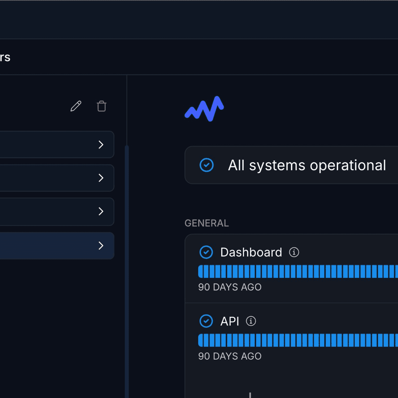Expand the third sidebar row chevron
398x398 pixels.
click(101, 211)
